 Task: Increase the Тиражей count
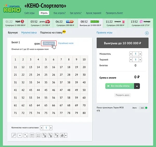coord(140,60)
